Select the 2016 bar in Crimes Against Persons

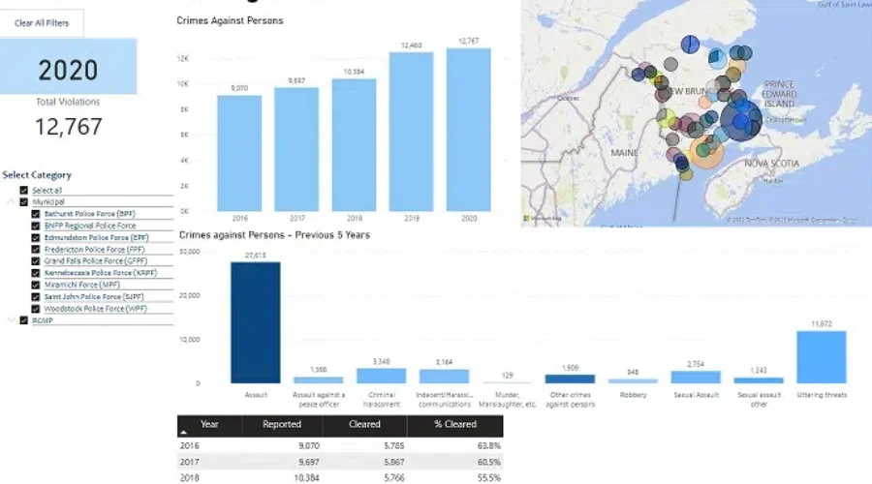tap(239, 153)
